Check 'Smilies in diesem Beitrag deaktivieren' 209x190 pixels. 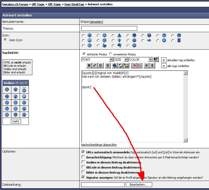[x=83, y=162]
